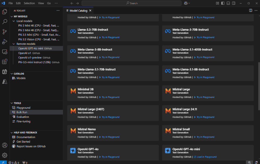Toggle the bottom Panel visibility
Viewport: 260px width, 164px height.
tap(228, 3)
